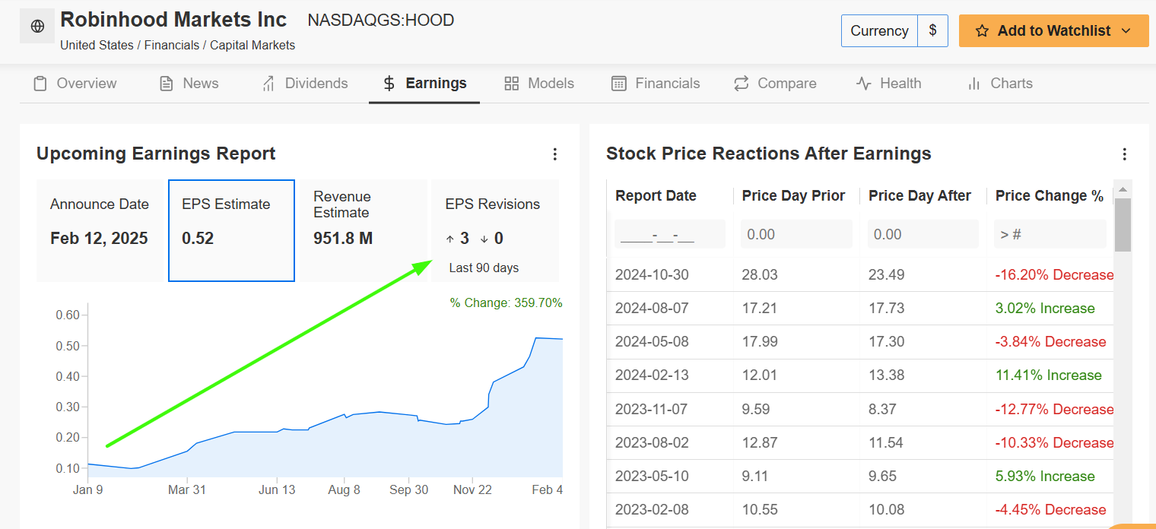Screen dimensions: 1156x529
Task: Open the Dividends tab
Action: pyautogui.click(x=304, y=84)
